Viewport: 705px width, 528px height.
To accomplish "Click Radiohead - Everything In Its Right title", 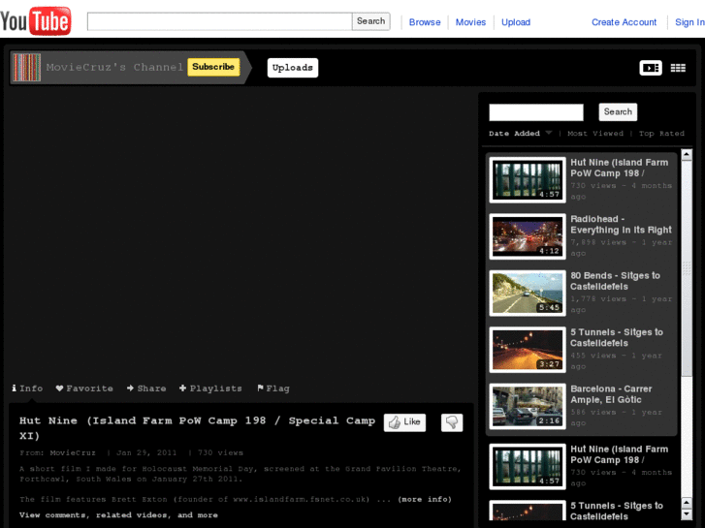I will (x=621, y=225).
